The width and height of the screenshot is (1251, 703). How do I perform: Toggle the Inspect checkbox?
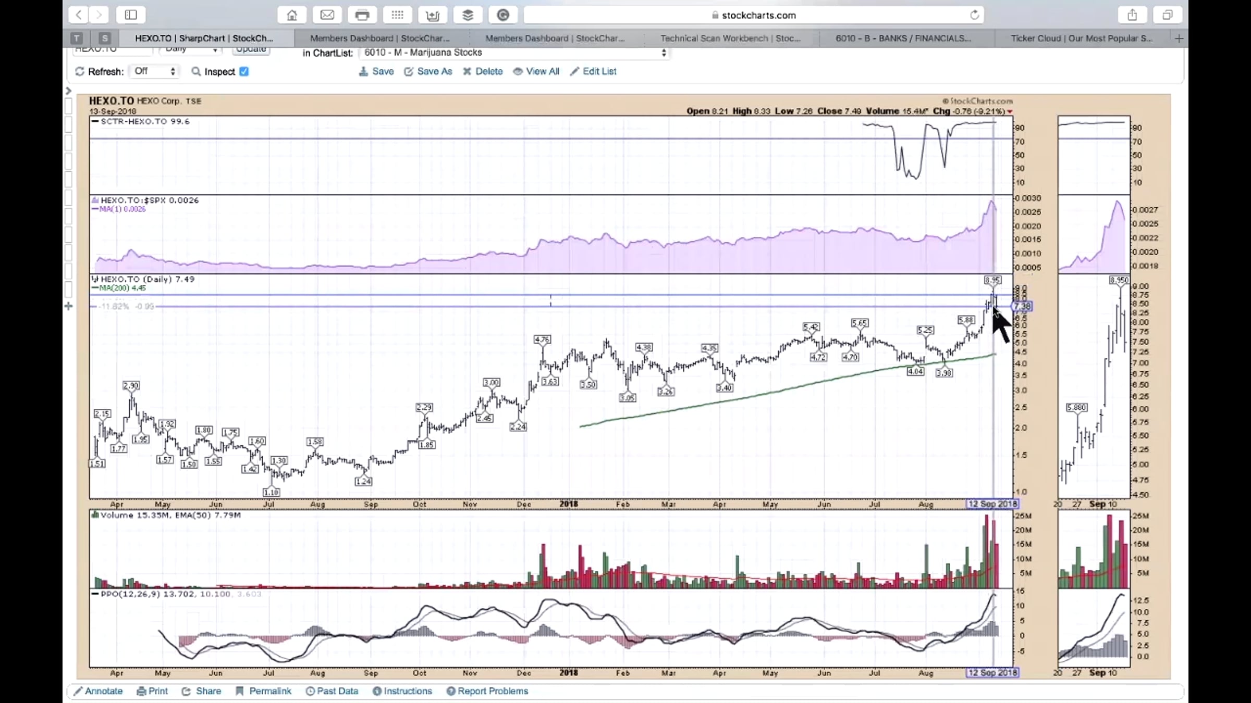tap(244, 71)
